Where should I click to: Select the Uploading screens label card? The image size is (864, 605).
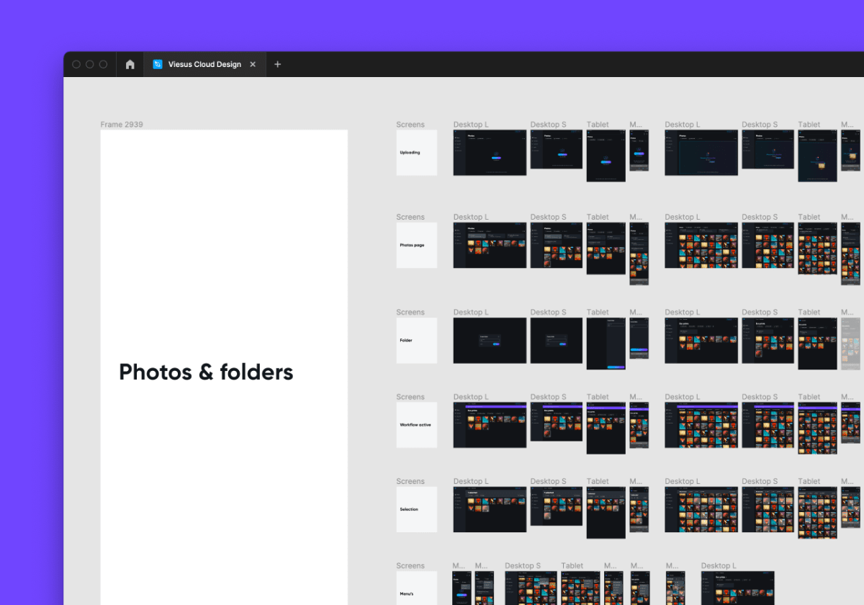pos(416,153)
